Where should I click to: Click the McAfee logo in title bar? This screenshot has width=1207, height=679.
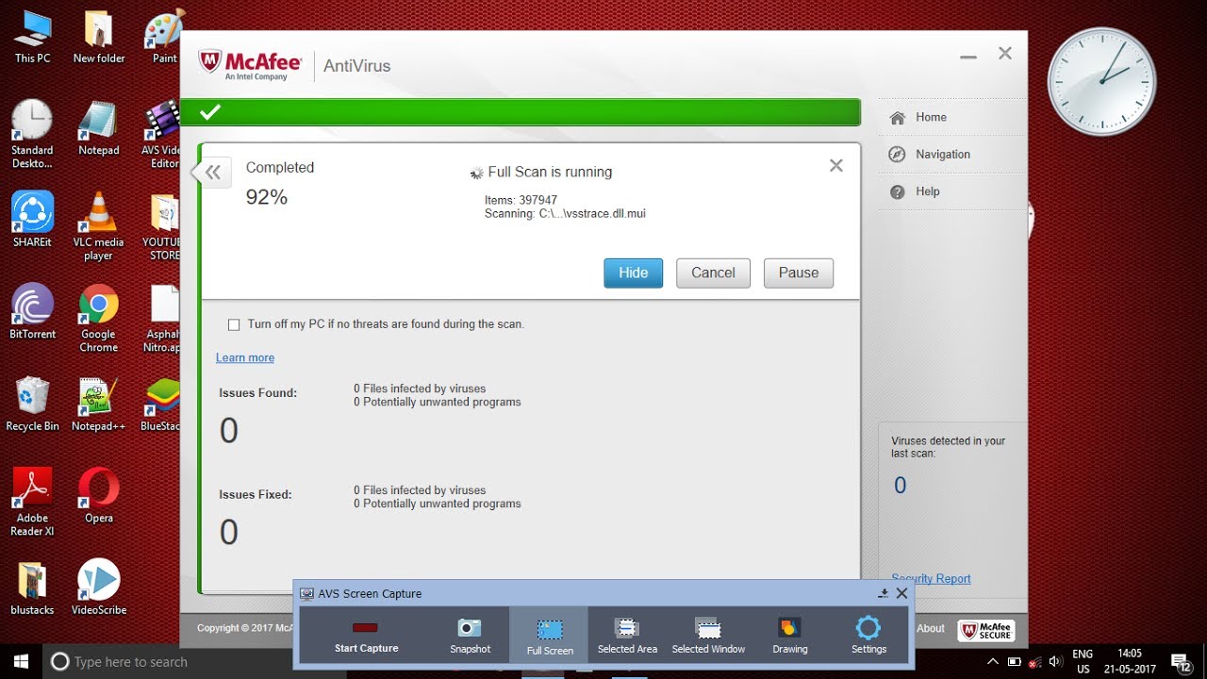click(x=250, y=64)
